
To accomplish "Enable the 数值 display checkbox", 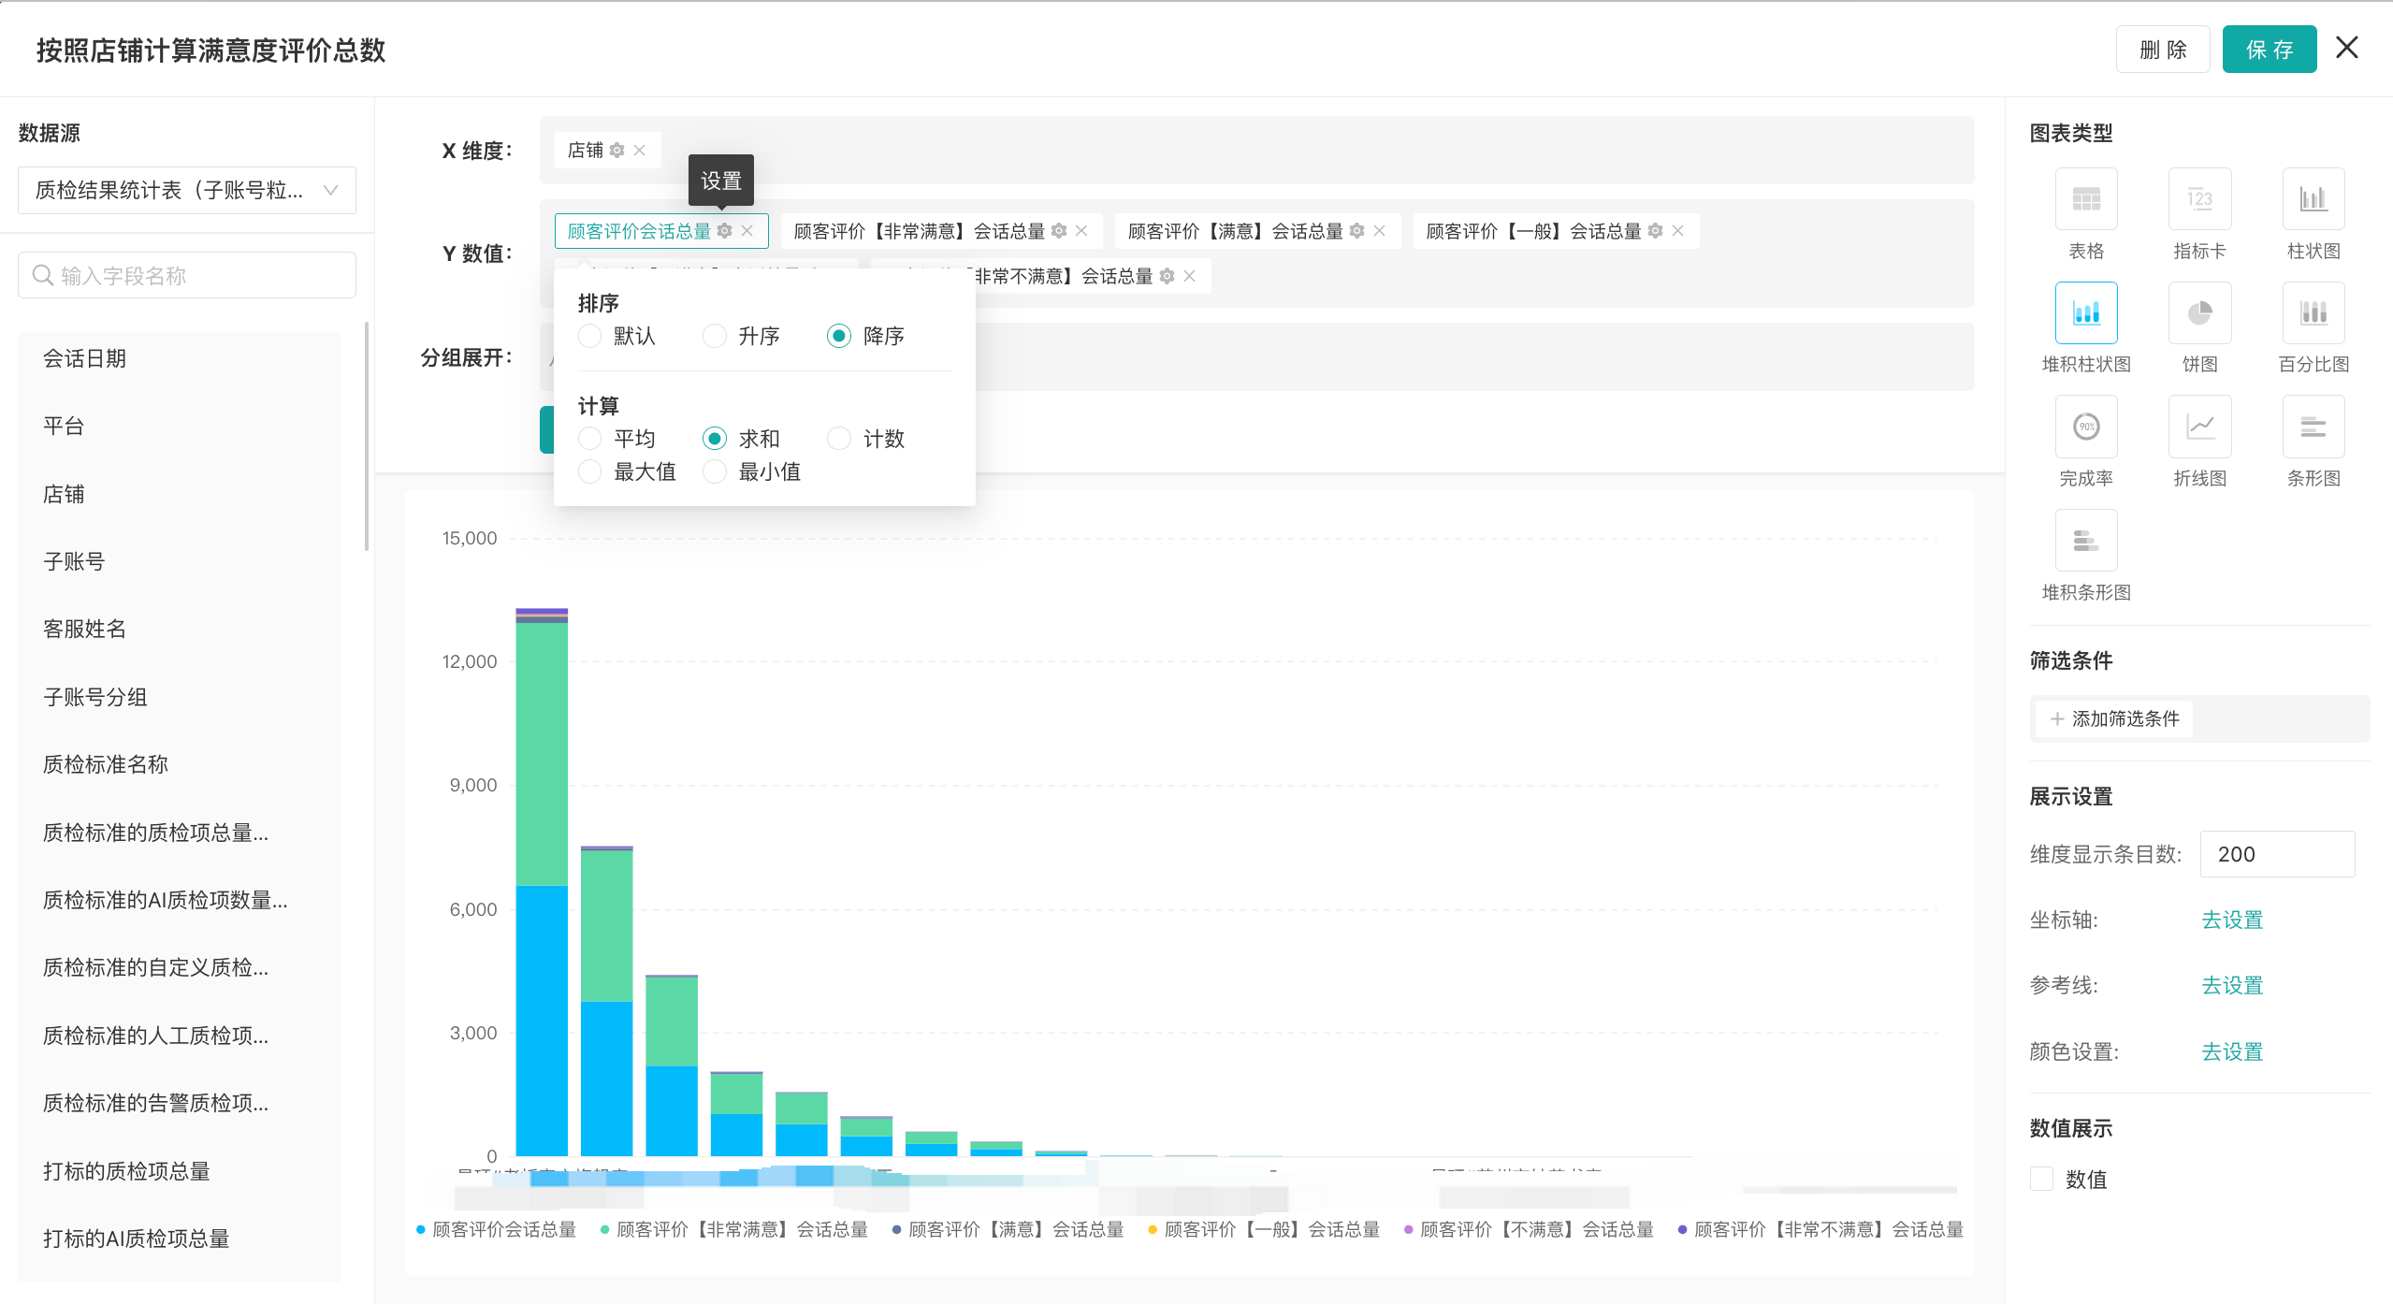I will pyautogui.click(x=2041, y=1179).
